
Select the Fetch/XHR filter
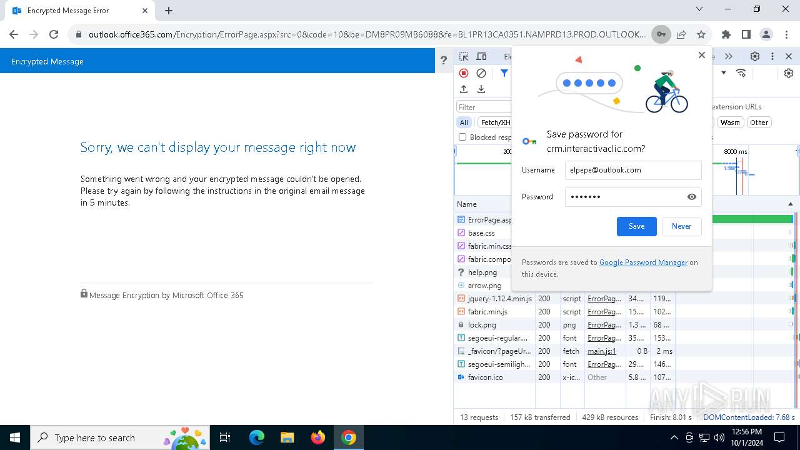point(495,122)
